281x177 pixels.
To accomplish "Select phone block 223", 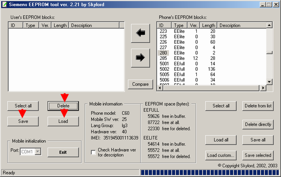I will [163, 31].
